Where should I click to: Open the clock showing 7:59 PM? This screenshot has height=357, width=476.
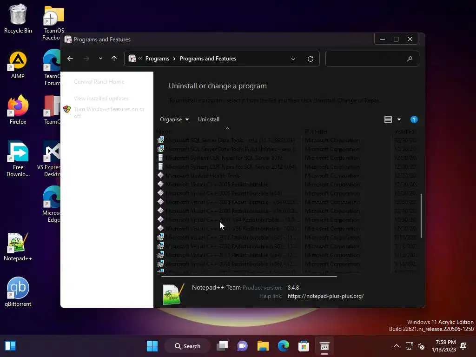pos(444,346)
